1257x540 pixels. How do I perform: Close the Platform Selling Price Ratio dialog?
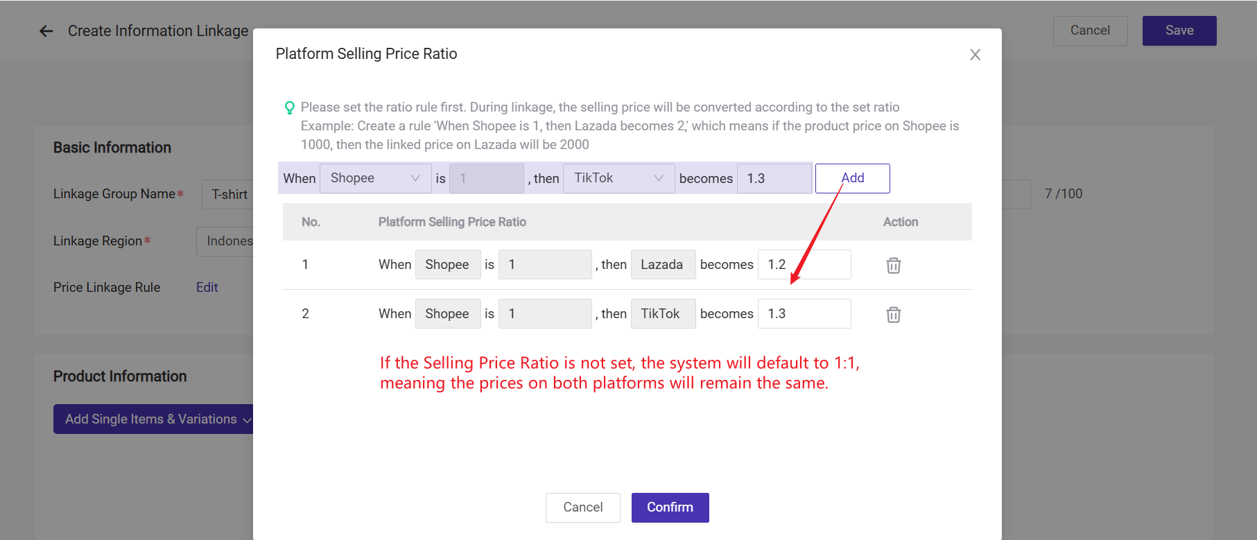[x=975, y=55]
